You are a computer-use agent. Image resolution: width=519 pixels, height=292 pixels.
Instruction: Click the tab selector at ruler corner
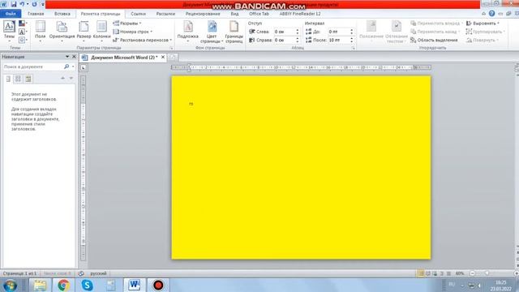84,68
